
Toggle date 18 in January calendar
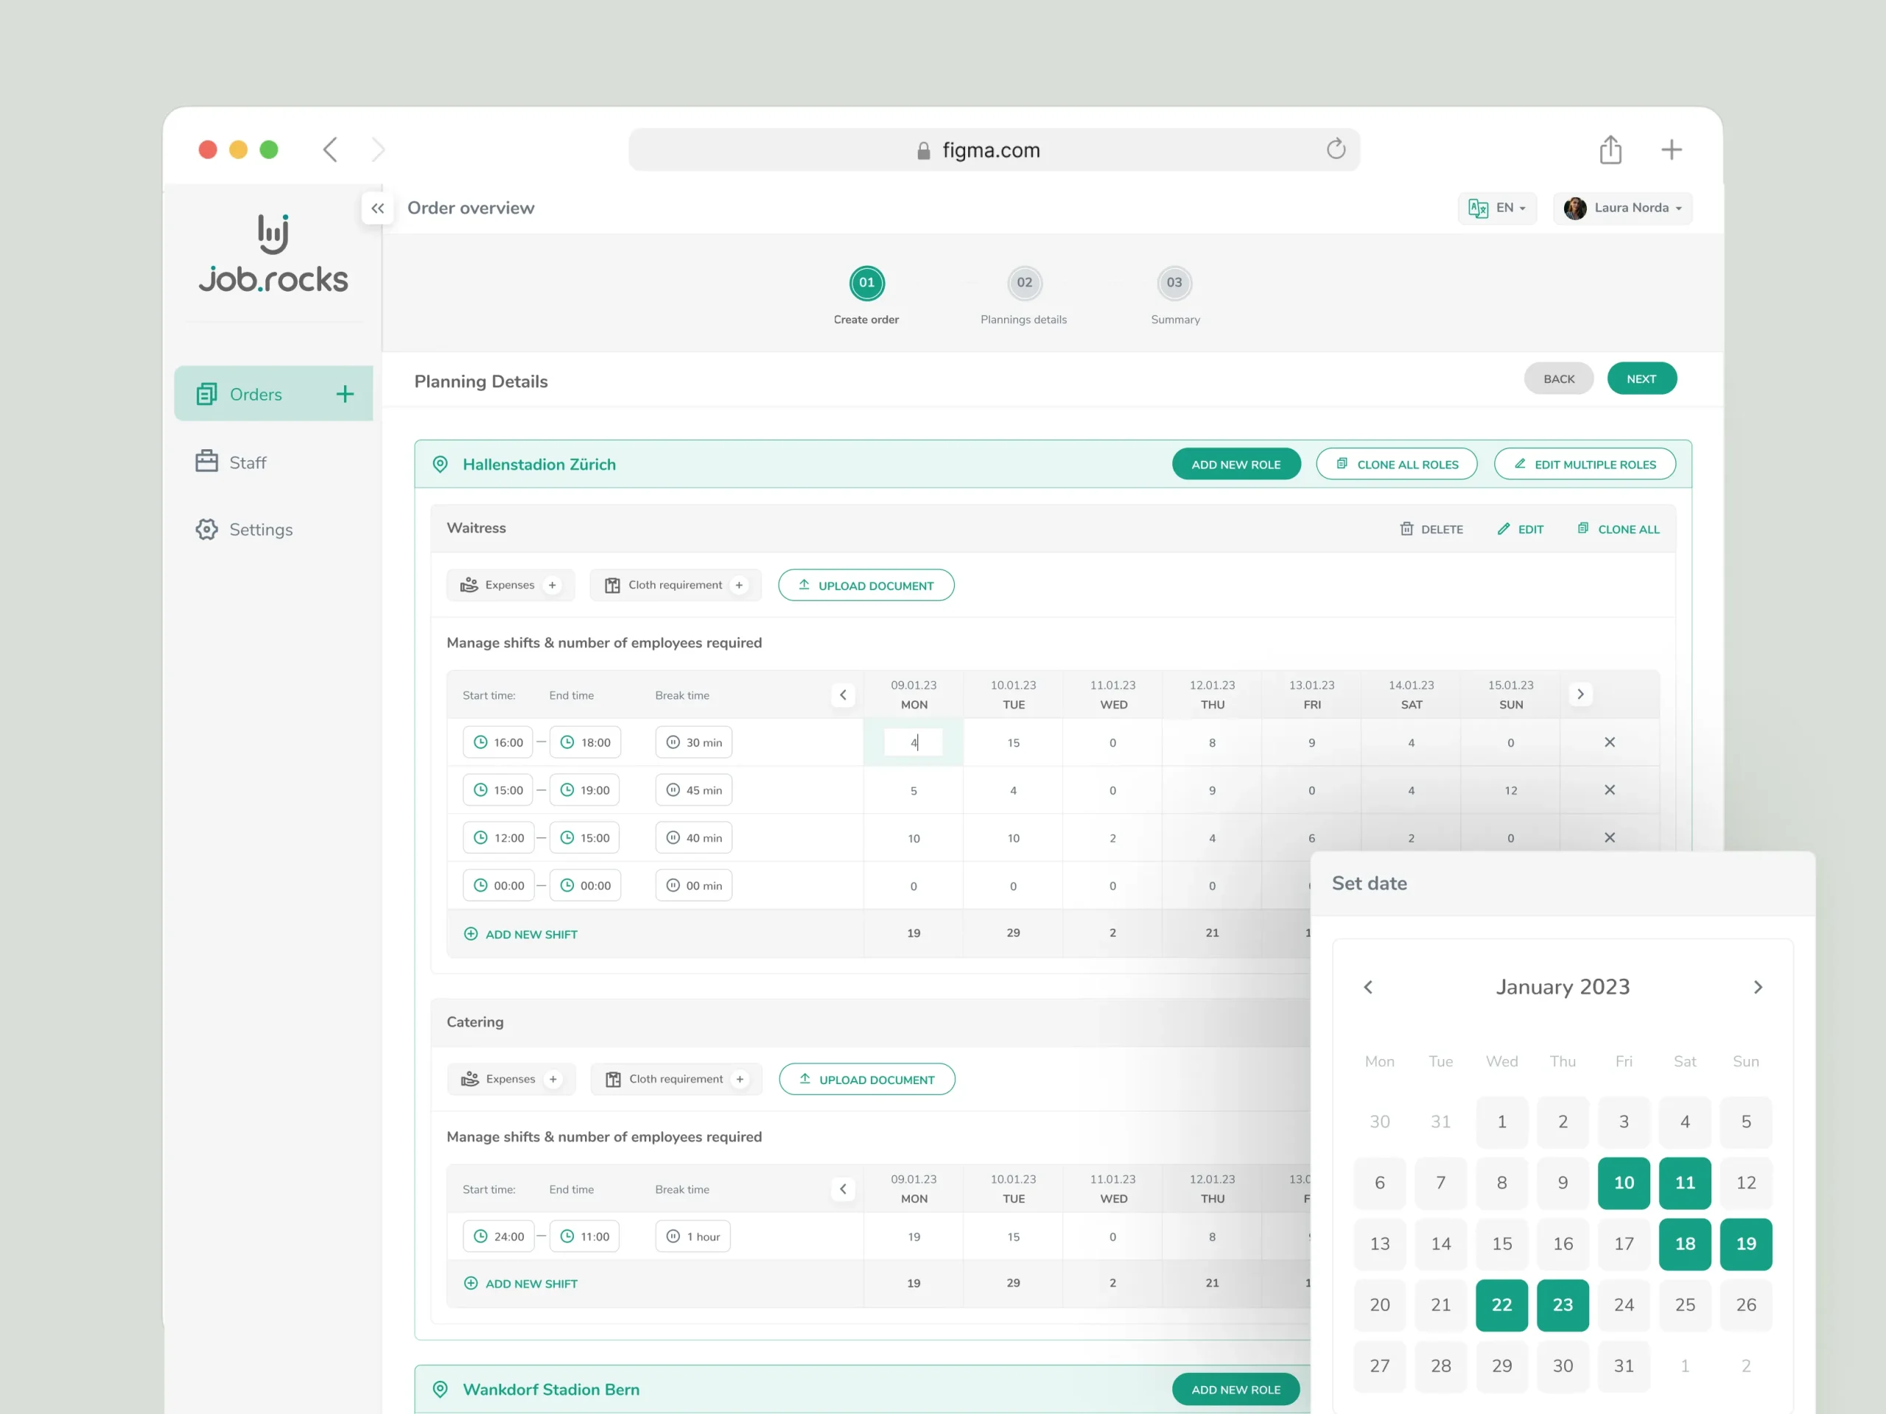[x=1684, y=1244]
